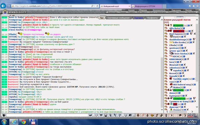Click the Выход menu item
The image size is (200, 125).
coord(188,10)
